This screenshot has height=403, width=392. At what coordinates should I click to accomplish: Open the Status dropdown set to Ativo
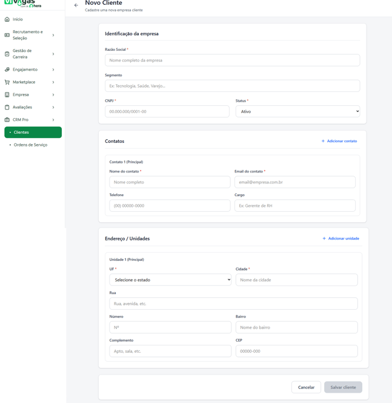click(297, 111)
